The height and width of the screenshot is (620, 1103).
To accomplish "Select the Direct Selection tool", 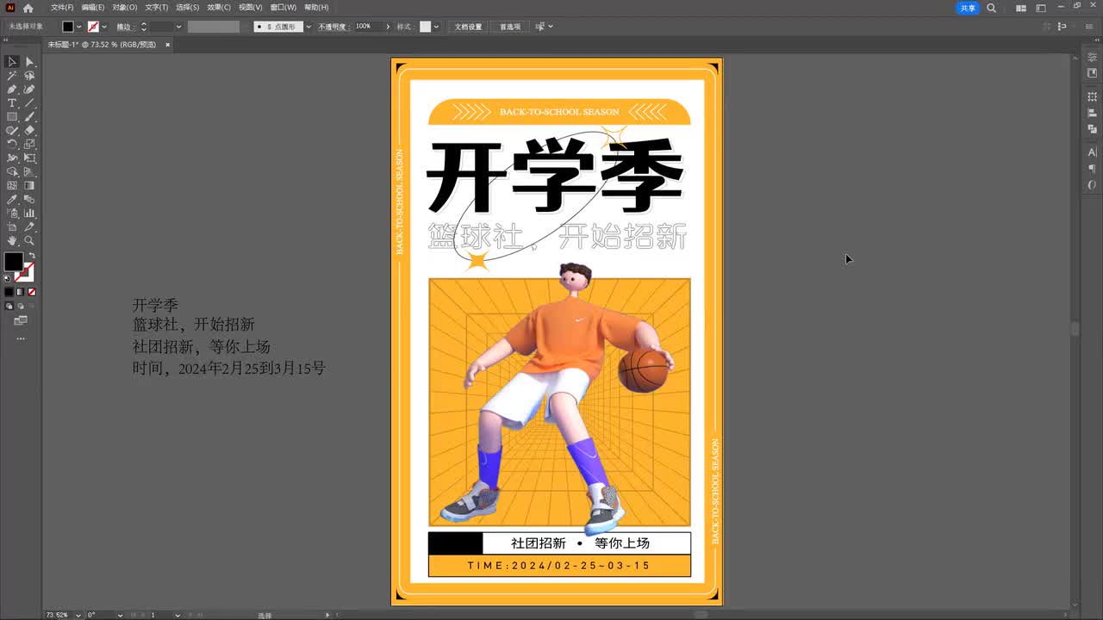I will (x=29, y=62).
